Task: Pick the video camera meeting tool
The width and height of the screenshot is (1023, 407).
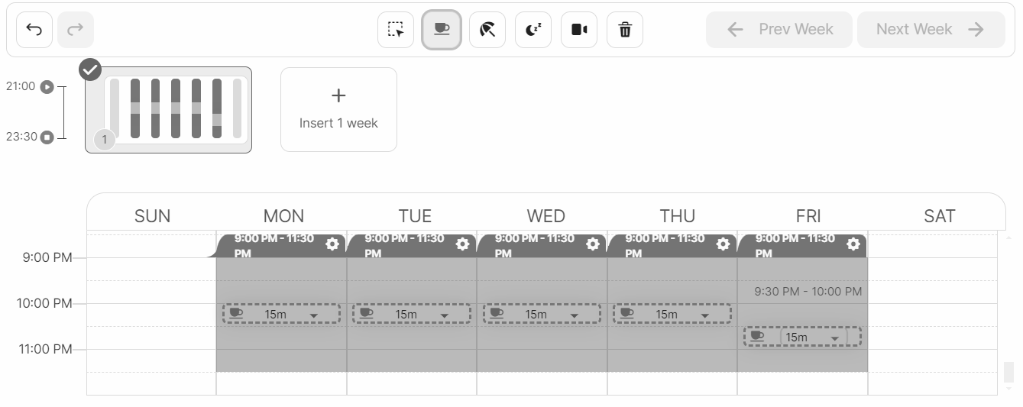Action: pyautogui.click(x=579, y=30)
